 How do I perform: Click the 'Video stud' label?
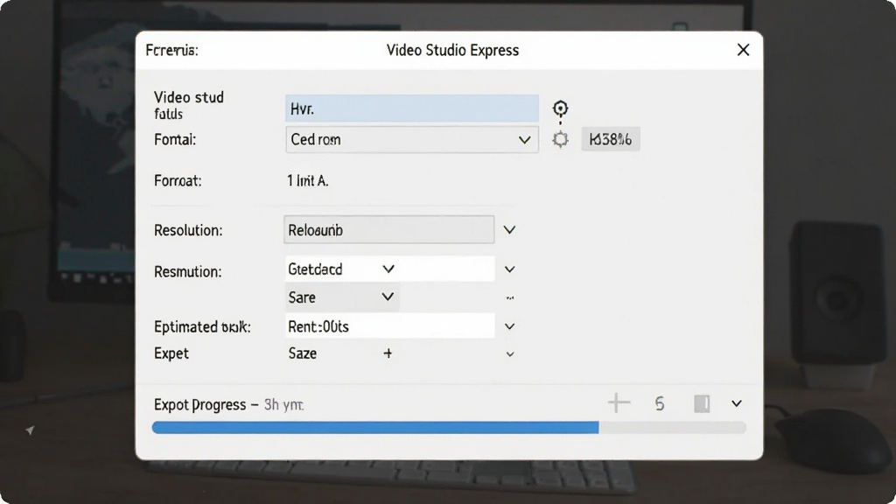click(189, 97)
